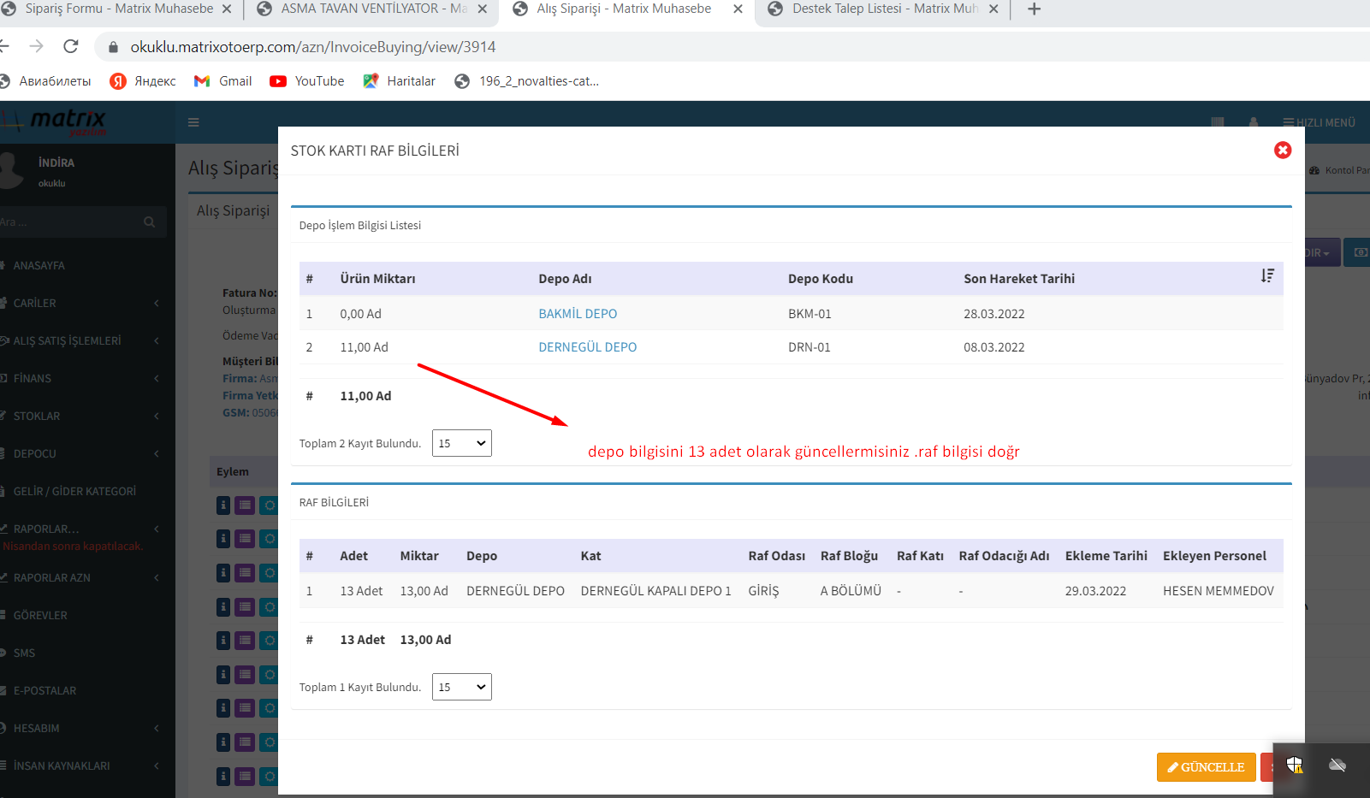Click the hamburger menu icon in header

pyautogui.click(x=193, y=122)
